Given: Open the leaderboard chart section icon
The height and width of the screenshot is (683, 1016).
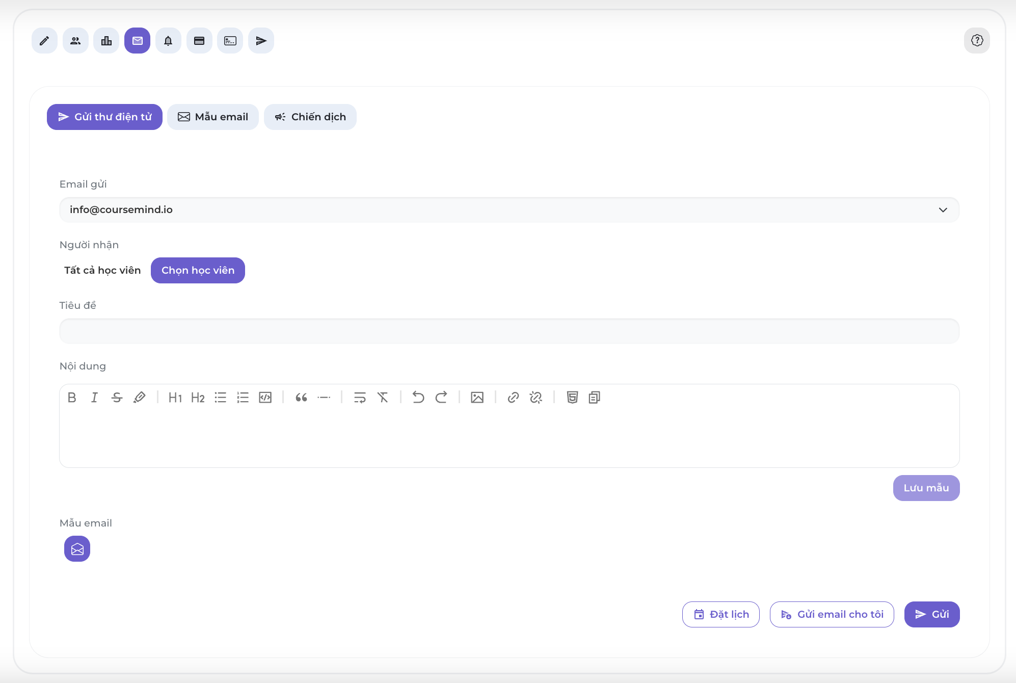Looking at the screenshot, I should pyautogui.click(x=106, y=41).
